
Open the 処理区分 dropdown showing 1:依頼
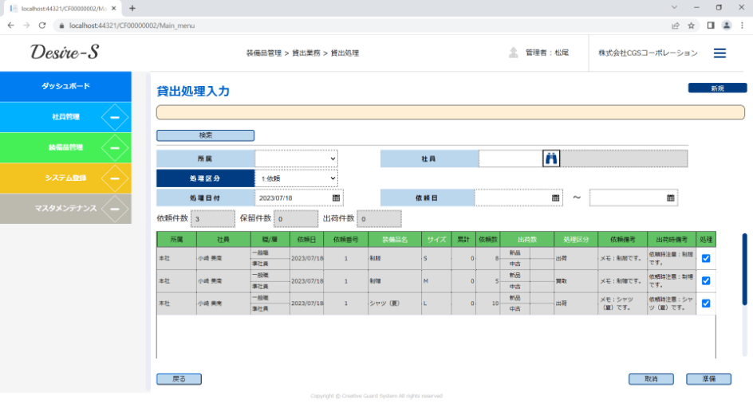pyautogui.click(x=296, y=178)
